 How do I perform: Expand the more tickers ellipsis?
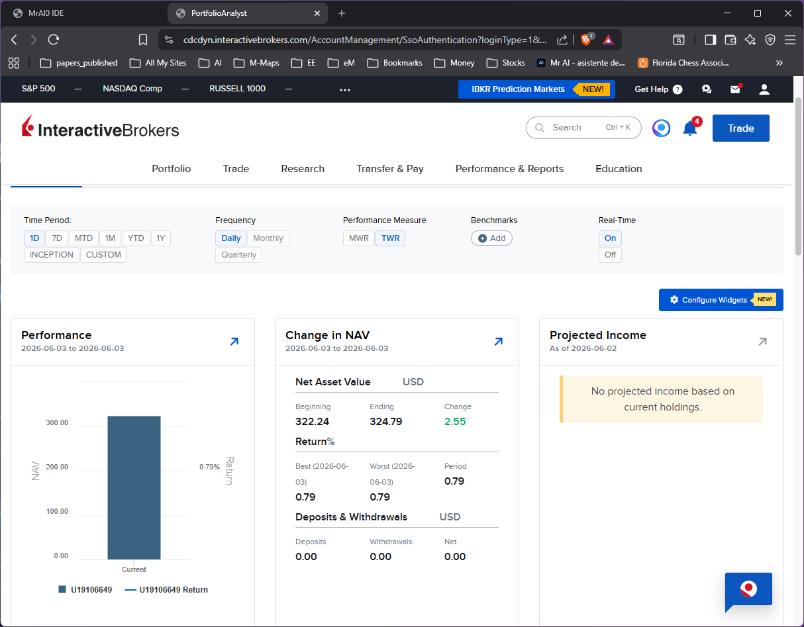pos(345,89)
